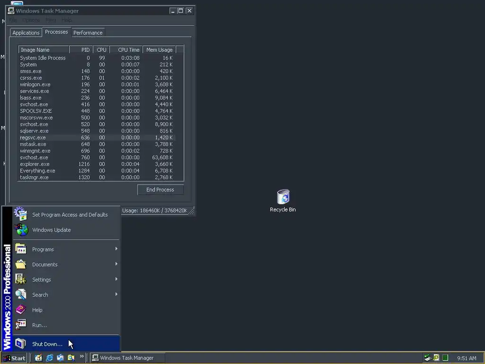
Task: Expand the Programs submenu arrow
Action: click(x=117, y=249)
